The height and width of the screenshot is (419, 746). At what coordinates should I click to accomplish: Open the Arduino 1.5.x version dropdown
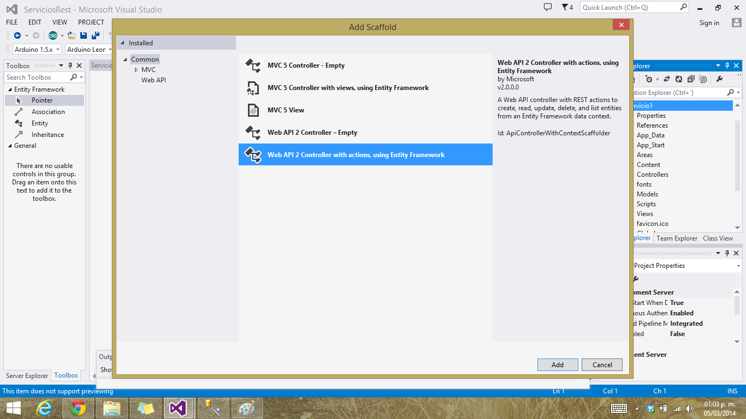click(37, 50)
